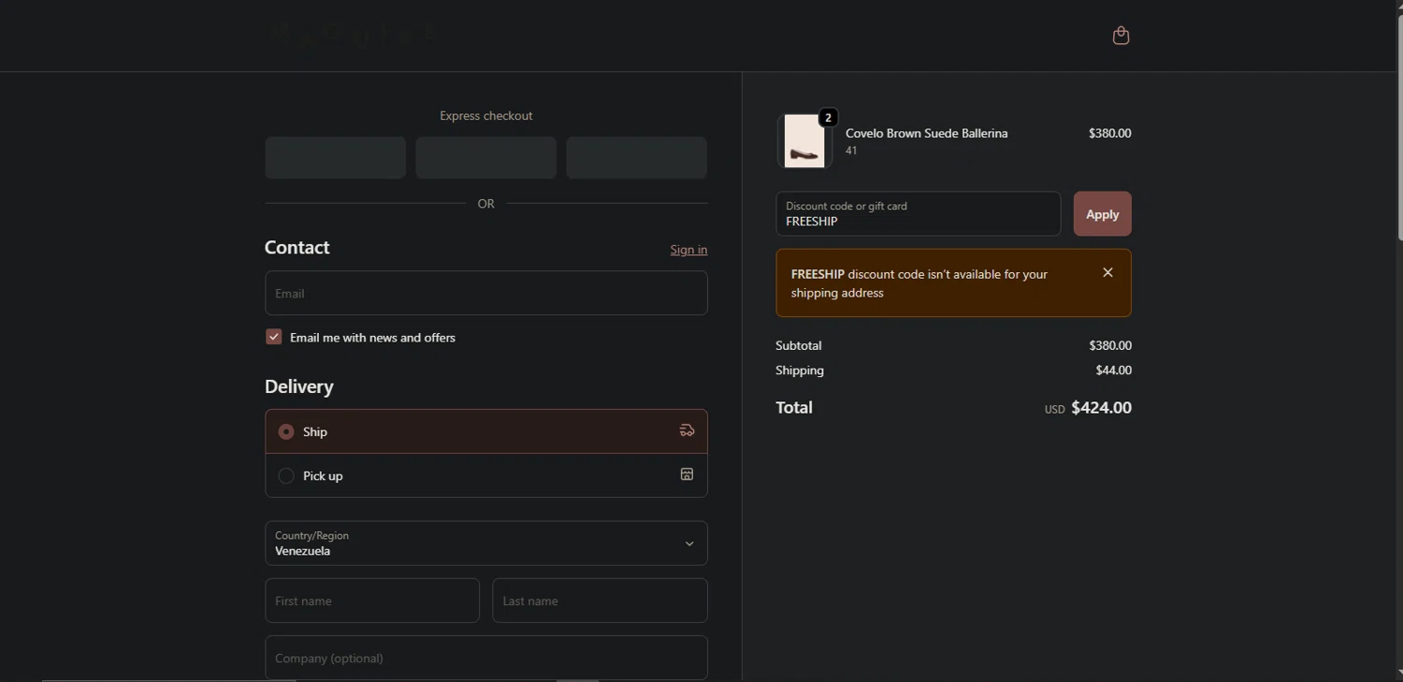Image resolution: width=1403 pixels, height=682 pixels.
Task: Dismiss the FREESHIP discount error message
Action: click(x=1107, y=272)
